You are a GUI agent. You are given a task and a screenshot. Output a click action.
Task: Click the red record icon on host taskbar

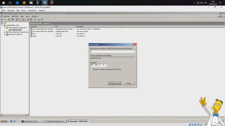pyautogui.click(x=52, y=3)
